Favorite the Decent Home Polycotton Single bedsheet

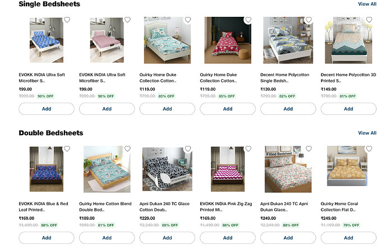(x=308, y=20)
